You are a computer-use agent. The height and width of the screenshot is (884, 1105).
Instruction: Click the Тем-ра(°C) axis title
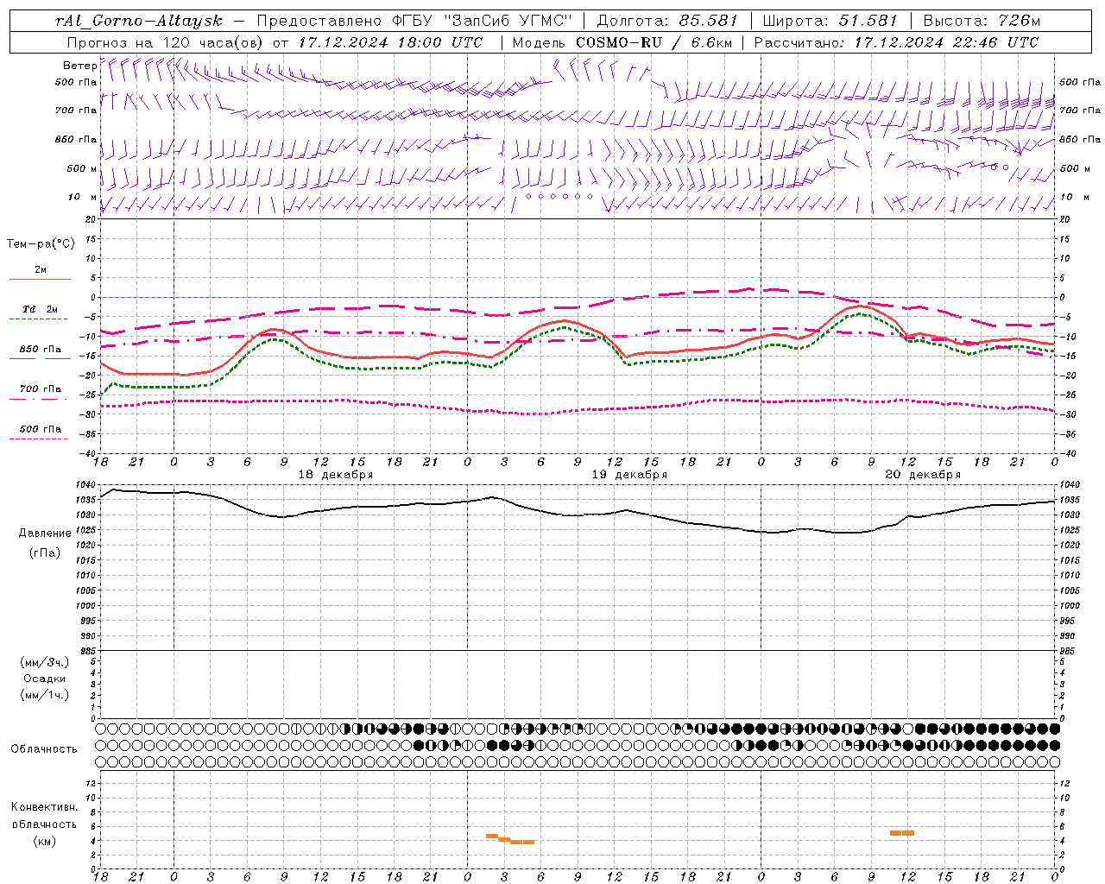coord(41,244)
